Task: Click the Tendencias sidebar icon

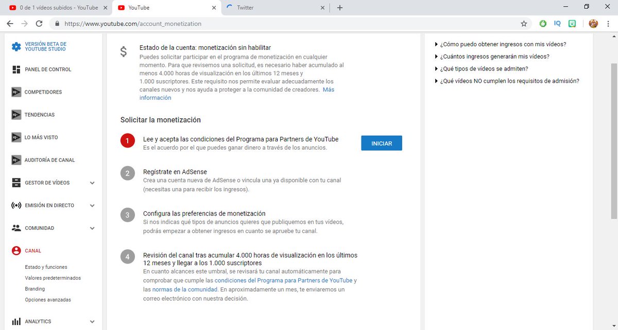Action: [x=16, y=115]
